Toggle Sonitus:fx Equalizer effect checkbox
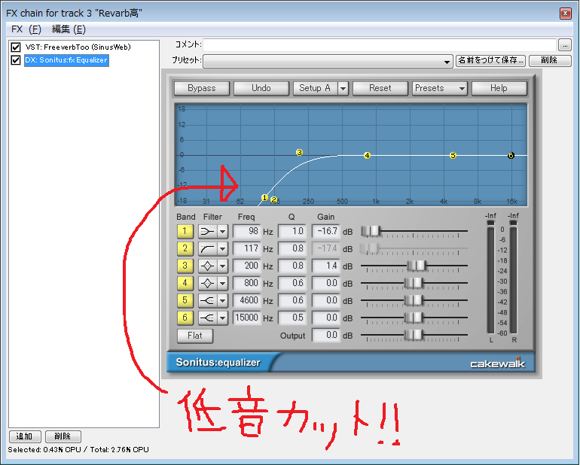Image resolution: width=580 pixels, height=465 pixels. (x=16, y=60)
